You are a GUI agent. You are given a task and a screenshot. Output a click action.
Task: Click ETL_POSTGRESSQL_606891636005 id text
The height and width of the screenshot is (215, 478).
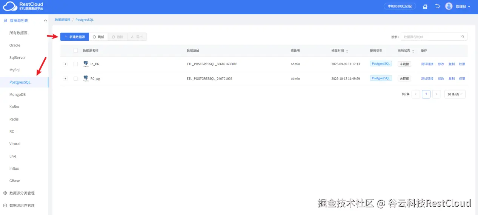click(212, 64)
